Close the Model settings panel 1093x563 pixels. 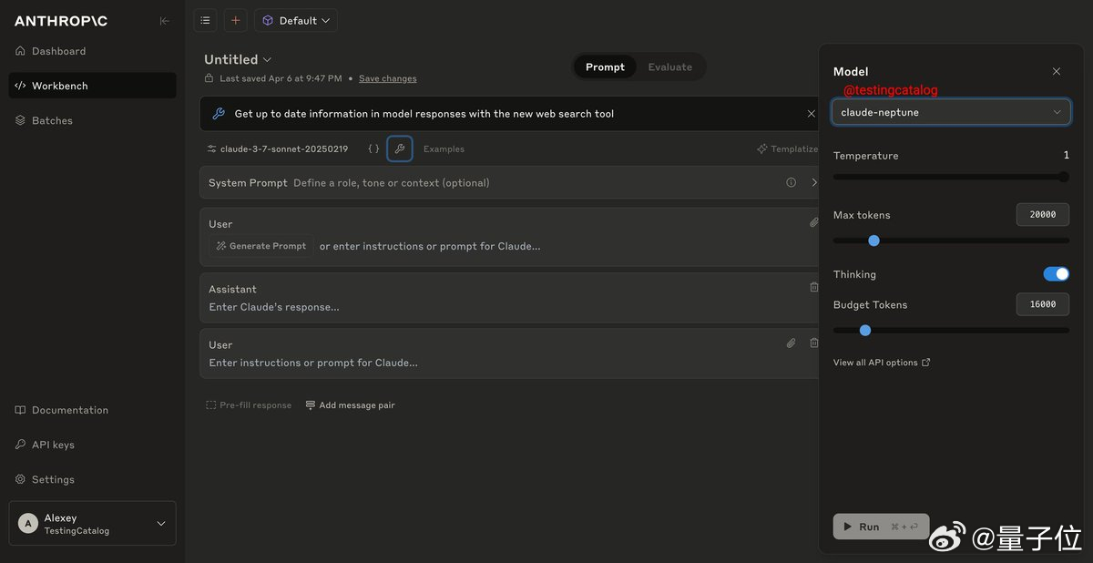click(x=1057, y=71)
